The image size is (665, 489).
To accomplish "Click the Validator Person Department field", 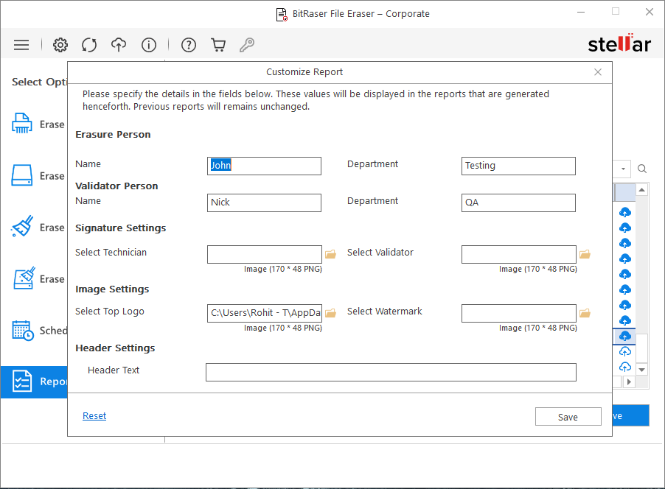I will click(518, 203).
